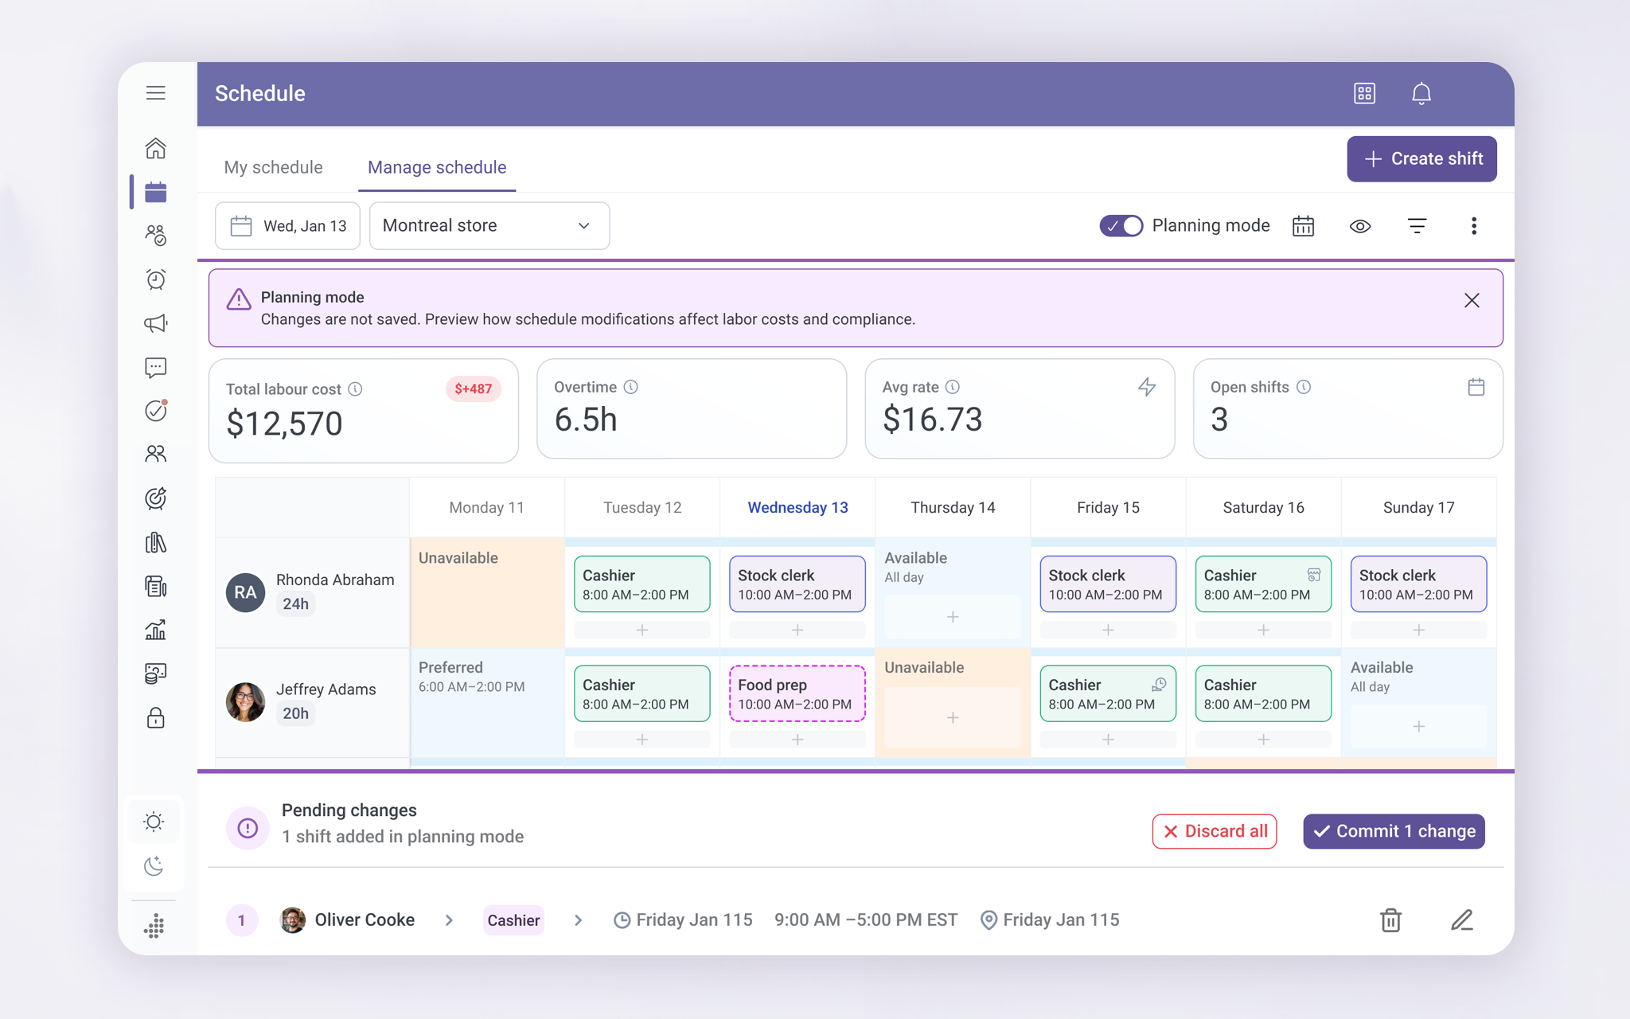Switch to My schedule tab
The height and width of the screenshot is (1019, 1630).
[273, 167]
